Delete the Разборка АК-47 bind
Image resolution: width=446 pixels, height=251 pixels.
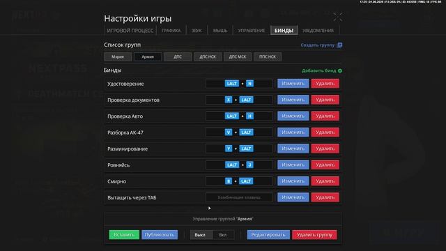(325, 132)
